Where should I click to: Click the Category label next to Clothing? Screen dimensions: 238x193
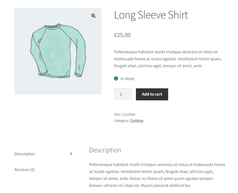click(121, 120)
